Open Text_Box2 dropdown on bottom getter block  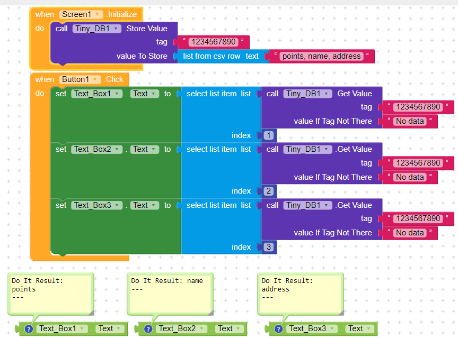(181, 328)
